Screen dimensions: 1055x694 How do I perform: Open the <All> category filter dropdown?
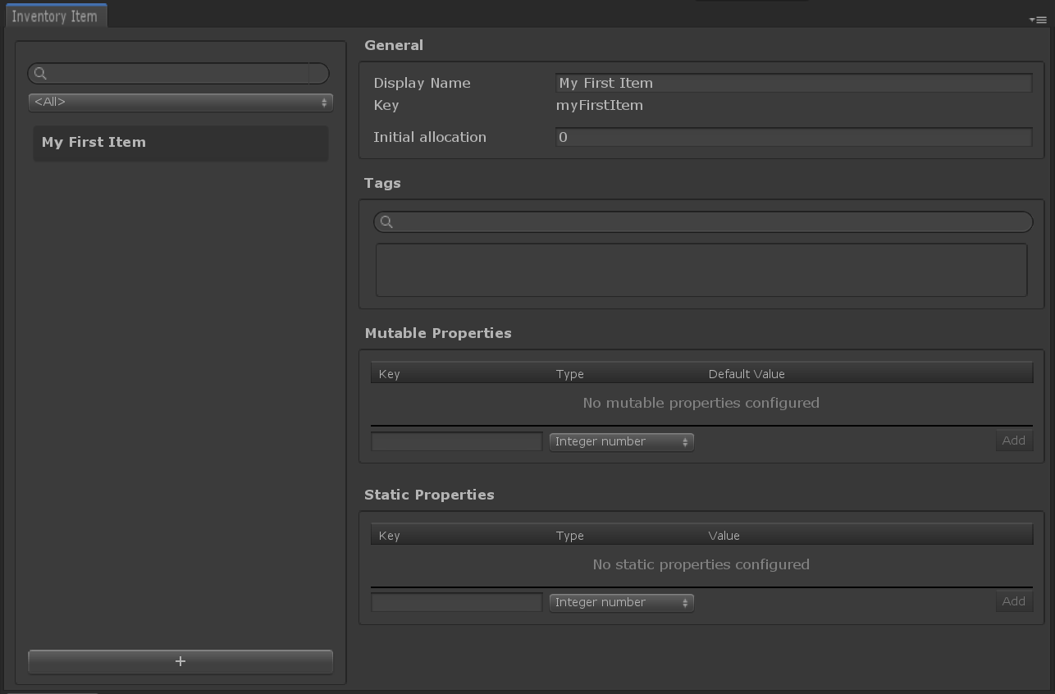[x=180, y=102]
